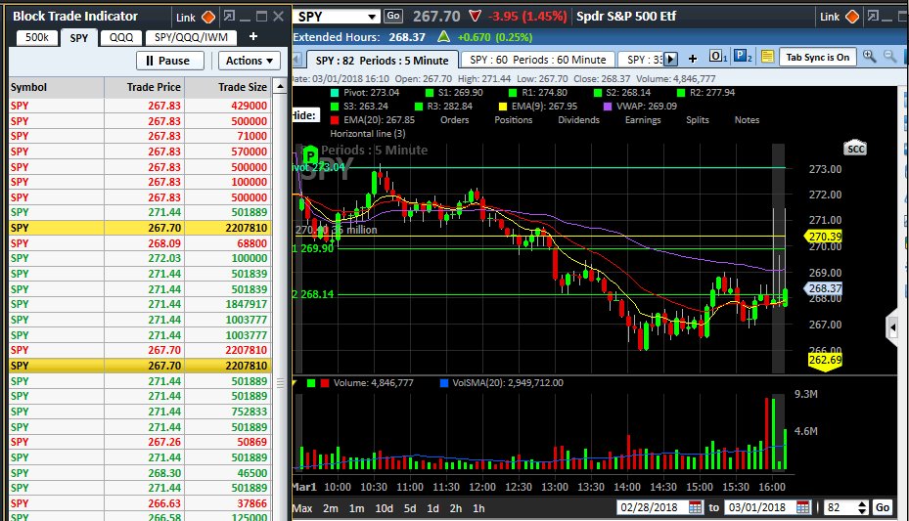Click the P2 positions icon in chart toolbar
This screenshot has width=909, height=521.
click(743, 56)
